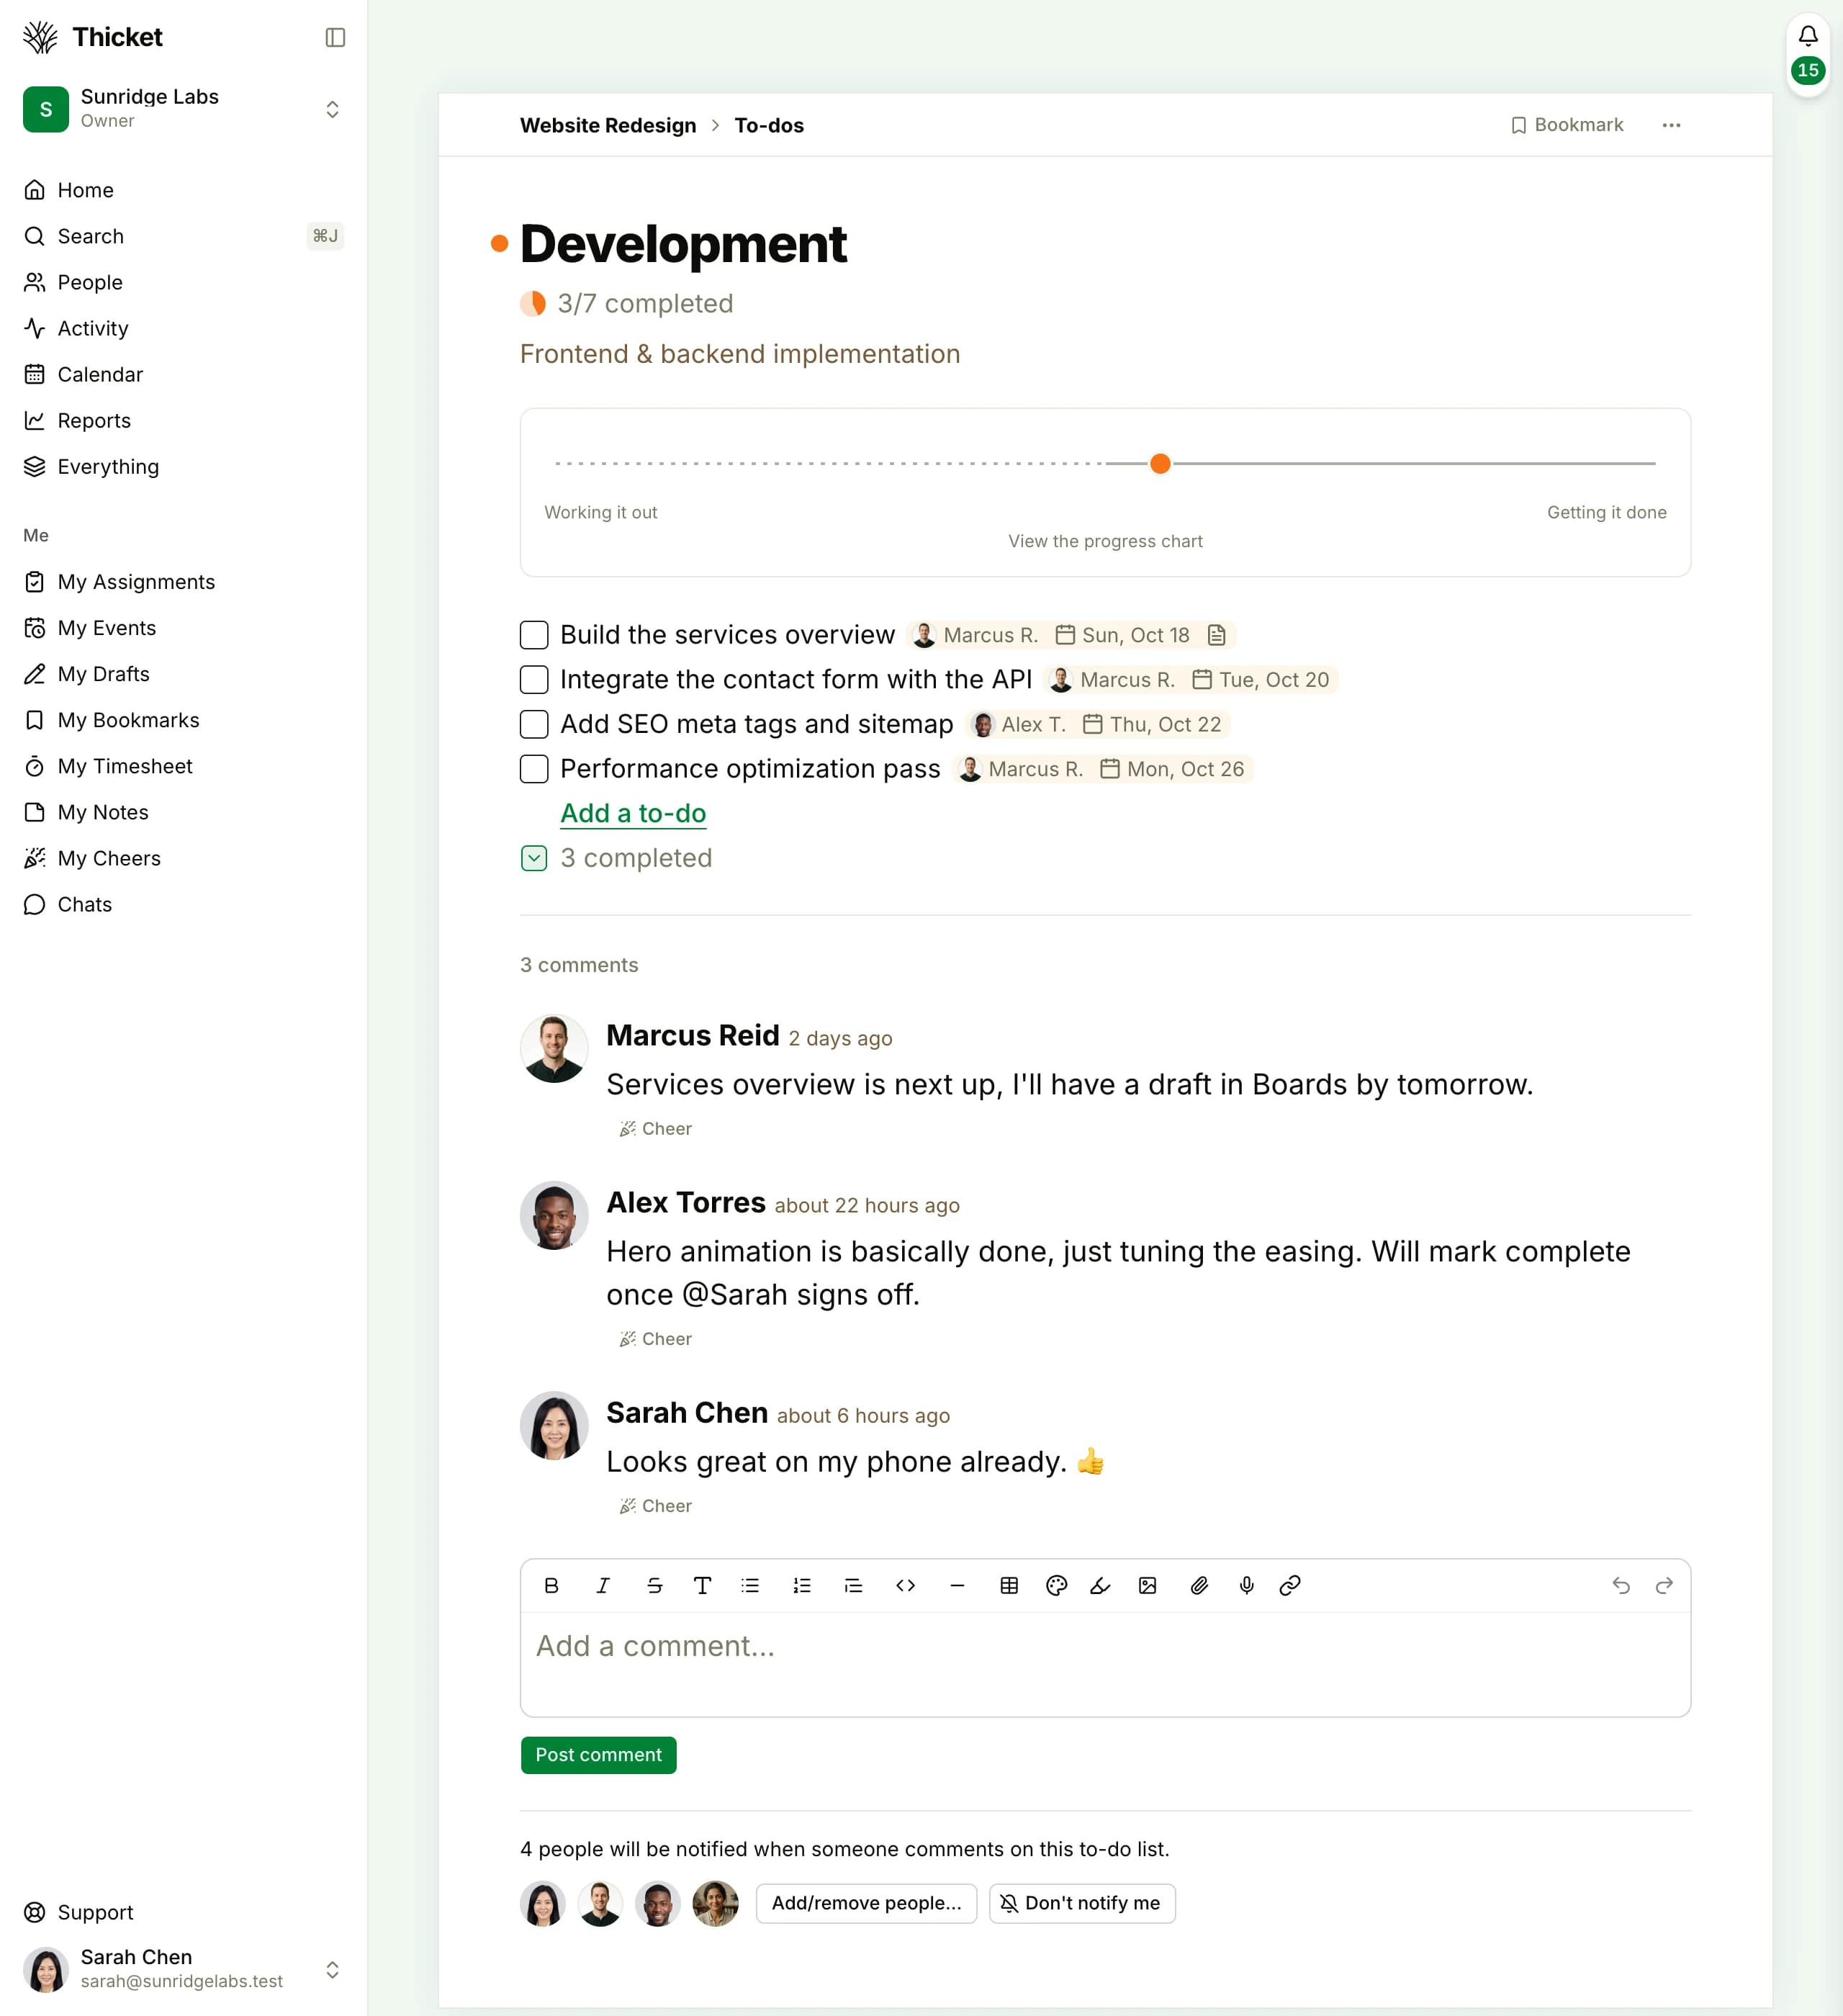Click the Post comment button
The width and height of the screenshot is (1843, 2016).
click(x=598, y=1755)
